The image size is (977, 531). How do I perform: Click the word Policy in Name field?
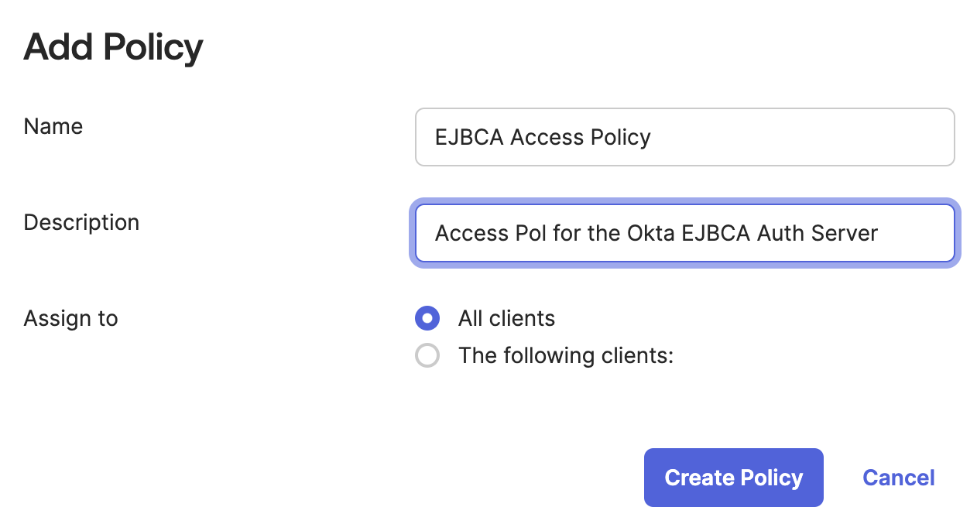tap(620, 137)
